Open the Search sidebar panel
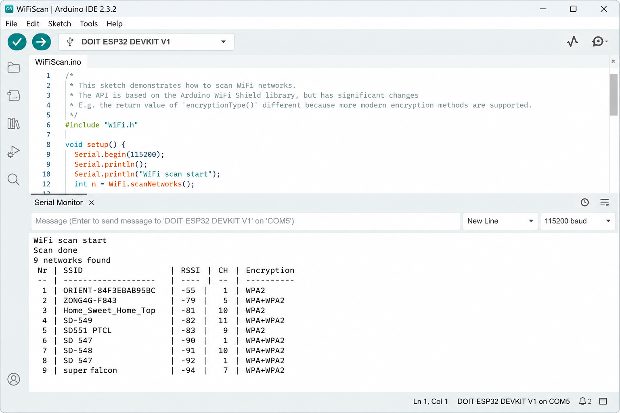Image resolution: width=620 pixels, height=413 pixels. tap(14, 179)
